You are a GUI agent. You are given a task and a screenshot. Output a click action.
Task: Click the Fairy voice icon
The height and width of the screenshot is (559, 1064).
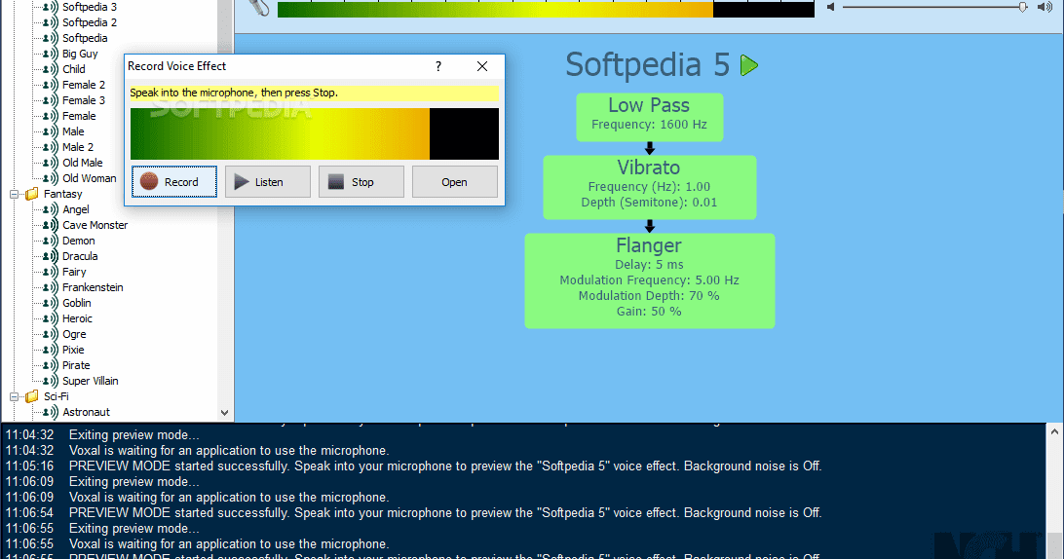click(51, 272)
